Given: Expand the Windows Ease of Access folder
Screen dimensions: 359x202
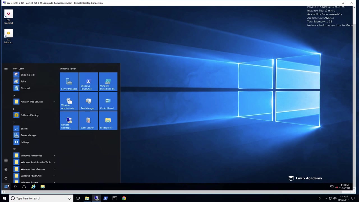Looking at the screenshot, I should tap(33, 169).
